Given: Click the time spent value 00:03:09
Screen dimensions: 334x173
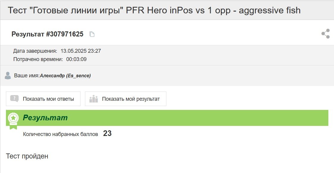Looking at the screenshot, I should pos(76,59).
